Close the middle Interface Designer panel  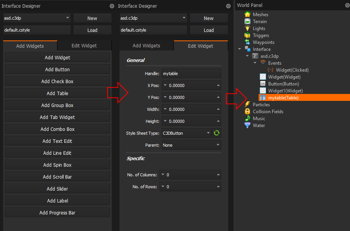(228, 6)
